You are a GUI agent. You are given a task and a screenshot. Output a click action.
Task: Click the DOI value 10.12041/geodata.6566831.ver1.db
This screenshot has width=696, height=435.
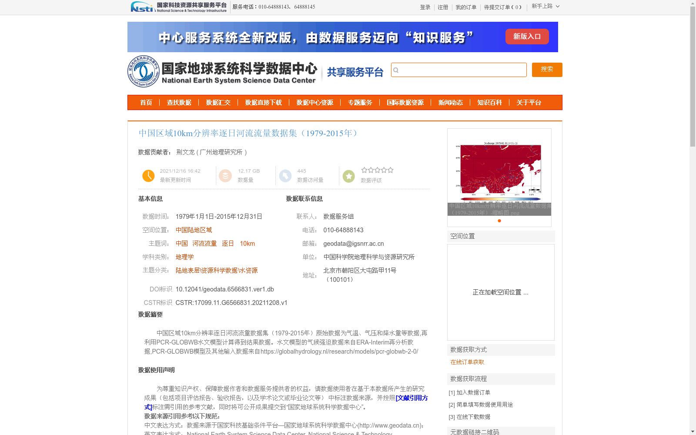(x=225, y=289)
